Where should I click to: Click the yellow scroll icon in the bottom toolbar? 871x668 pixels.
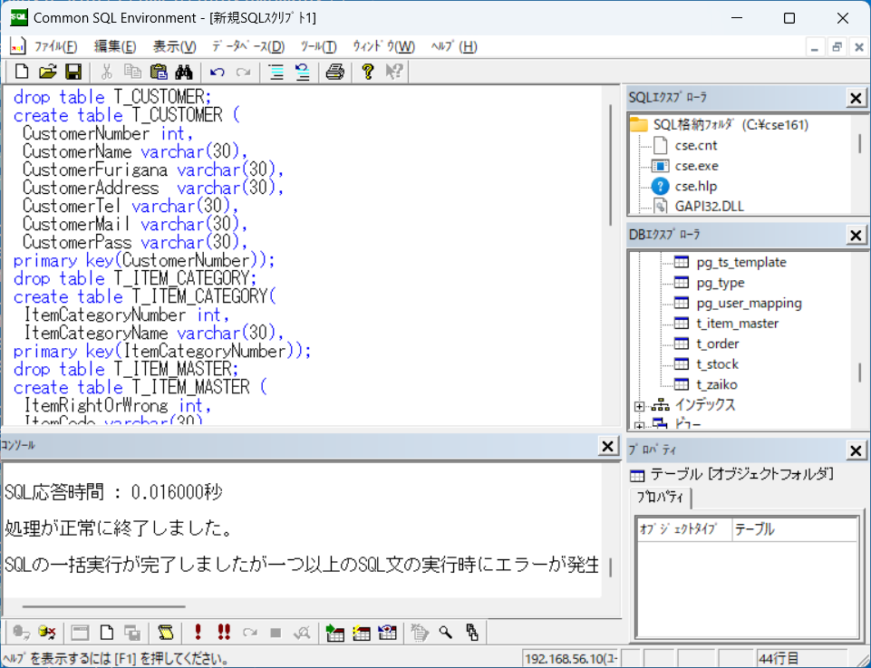166,632
